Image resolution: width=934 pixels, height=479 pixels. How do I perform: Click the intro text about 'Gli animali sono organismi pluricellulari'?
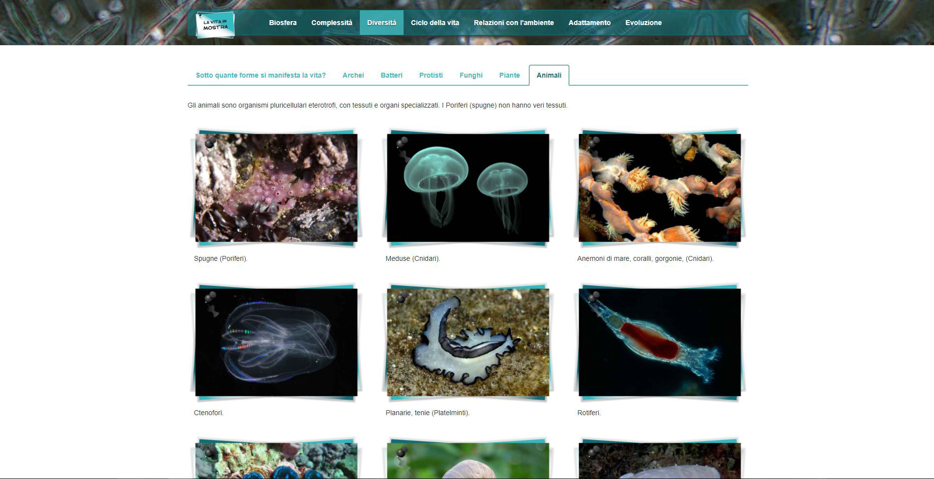pyautogui.click(x=378, y=105)
